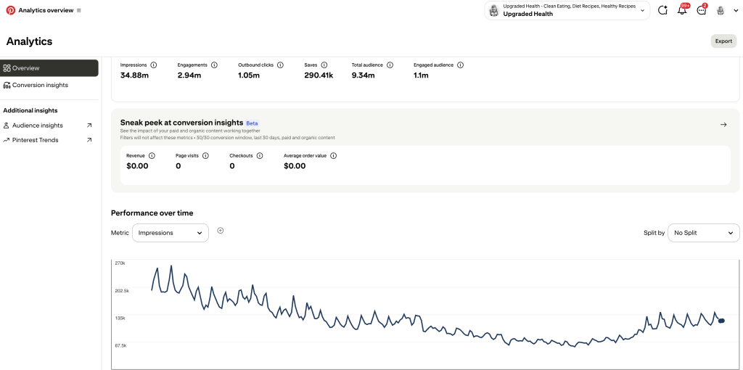743x370 pixels.
Task: Click the 2.94m engagements value
Action: (x=189, y=75)
